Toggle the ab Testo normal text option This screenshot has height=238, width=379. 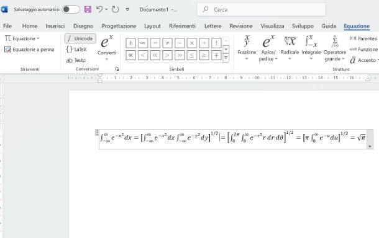76,60
